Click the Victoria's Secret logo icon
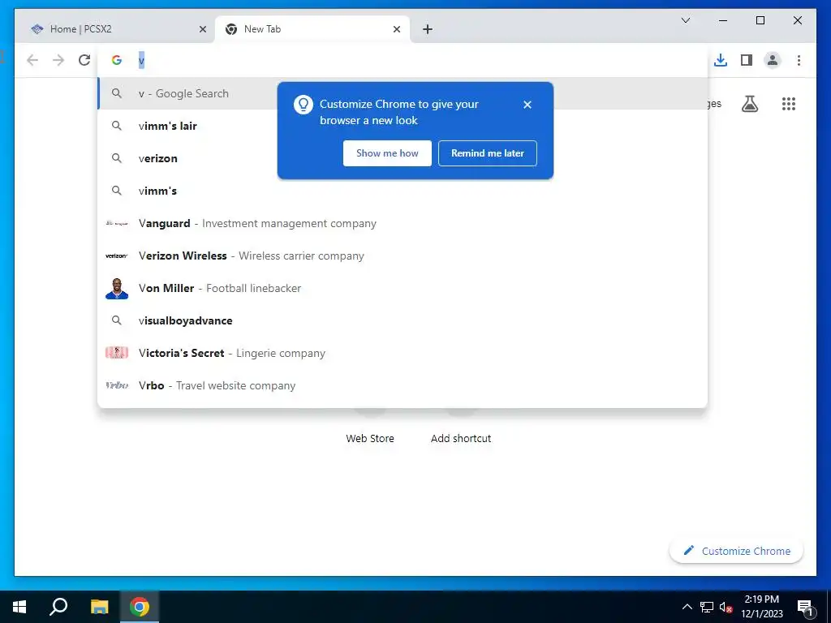 pos(117,353)
